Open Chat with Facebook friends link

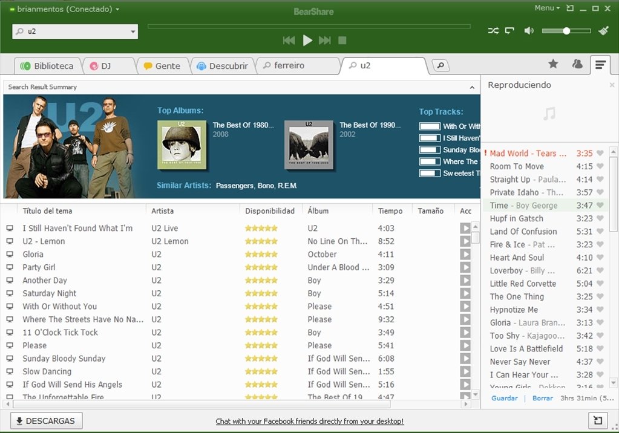pos(310,421)
